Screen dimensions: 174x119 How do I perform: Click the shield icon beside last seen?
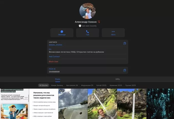[x=80, y=26]
